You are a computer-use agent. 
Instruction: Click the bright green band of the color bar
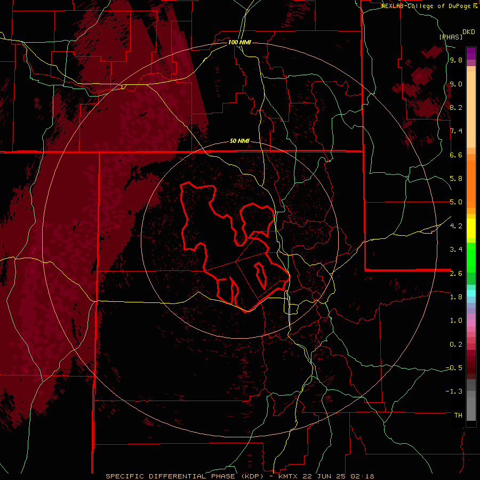pos(471,258)
